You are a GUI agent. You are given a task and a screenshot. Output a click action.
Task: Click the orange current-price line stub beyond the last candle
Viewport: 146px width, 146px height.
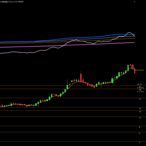click(140, 70)
